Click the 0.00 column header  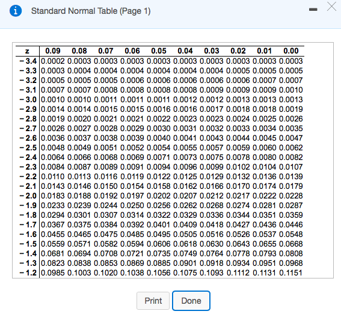coord(291,51)
